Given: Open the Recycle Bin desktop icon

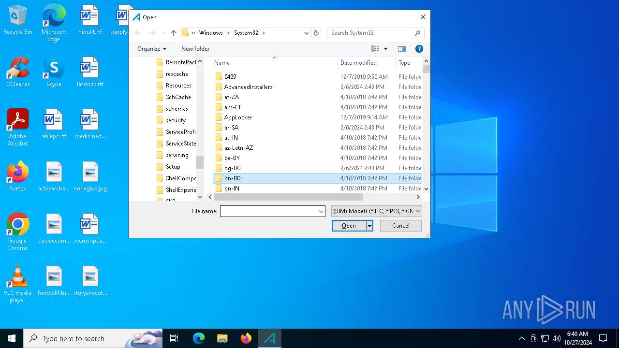Looking at the screenshot, I should click(x=18, y=20).
